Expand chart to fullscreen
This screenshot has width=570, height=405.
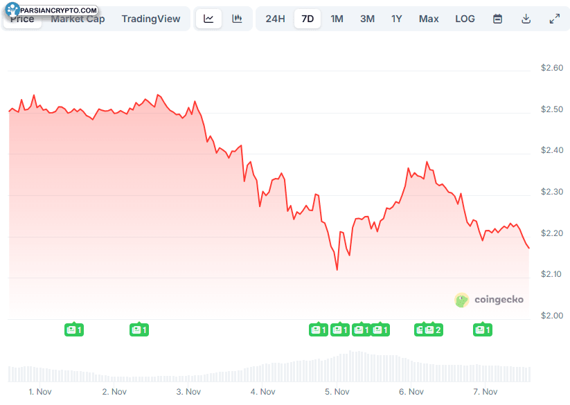[554, 19]
